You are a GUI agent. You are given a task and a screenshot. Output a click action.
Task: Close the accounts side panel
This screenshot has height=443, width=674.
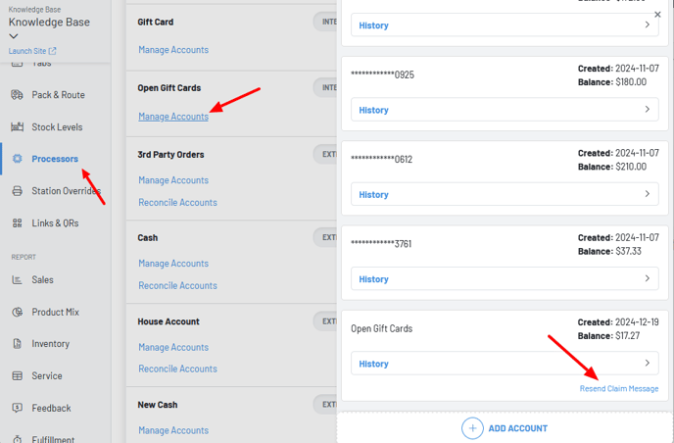pyautogui.click(x=657, y=15)
